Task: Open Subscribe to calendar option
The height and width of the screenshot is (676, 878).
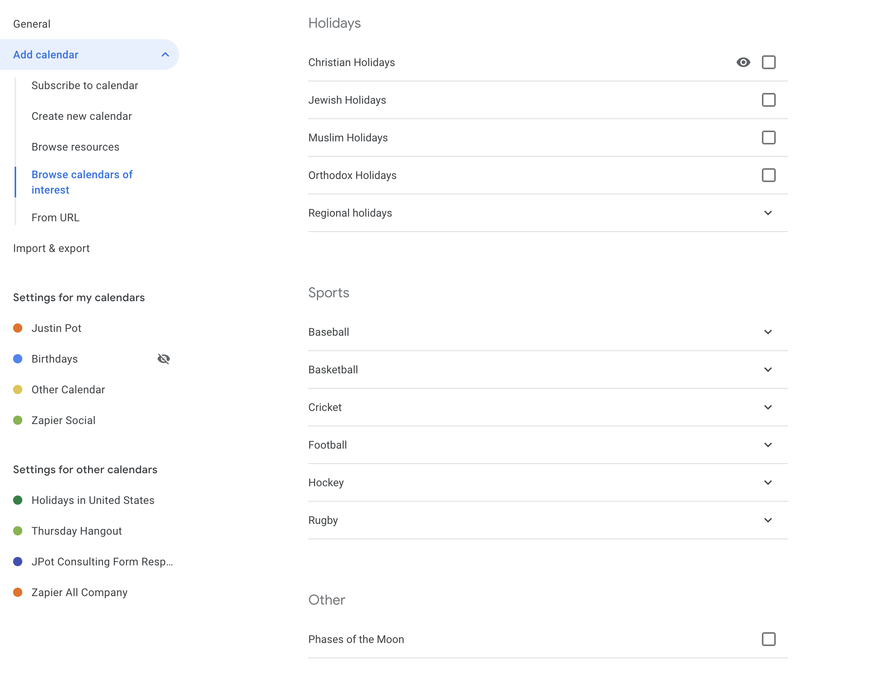Action: (85, 86)
